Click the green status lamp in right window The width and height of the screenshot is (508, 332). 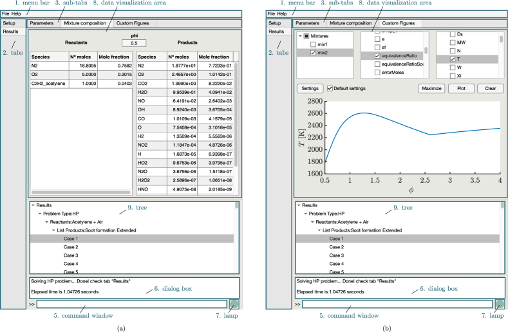tap(500, 304)
